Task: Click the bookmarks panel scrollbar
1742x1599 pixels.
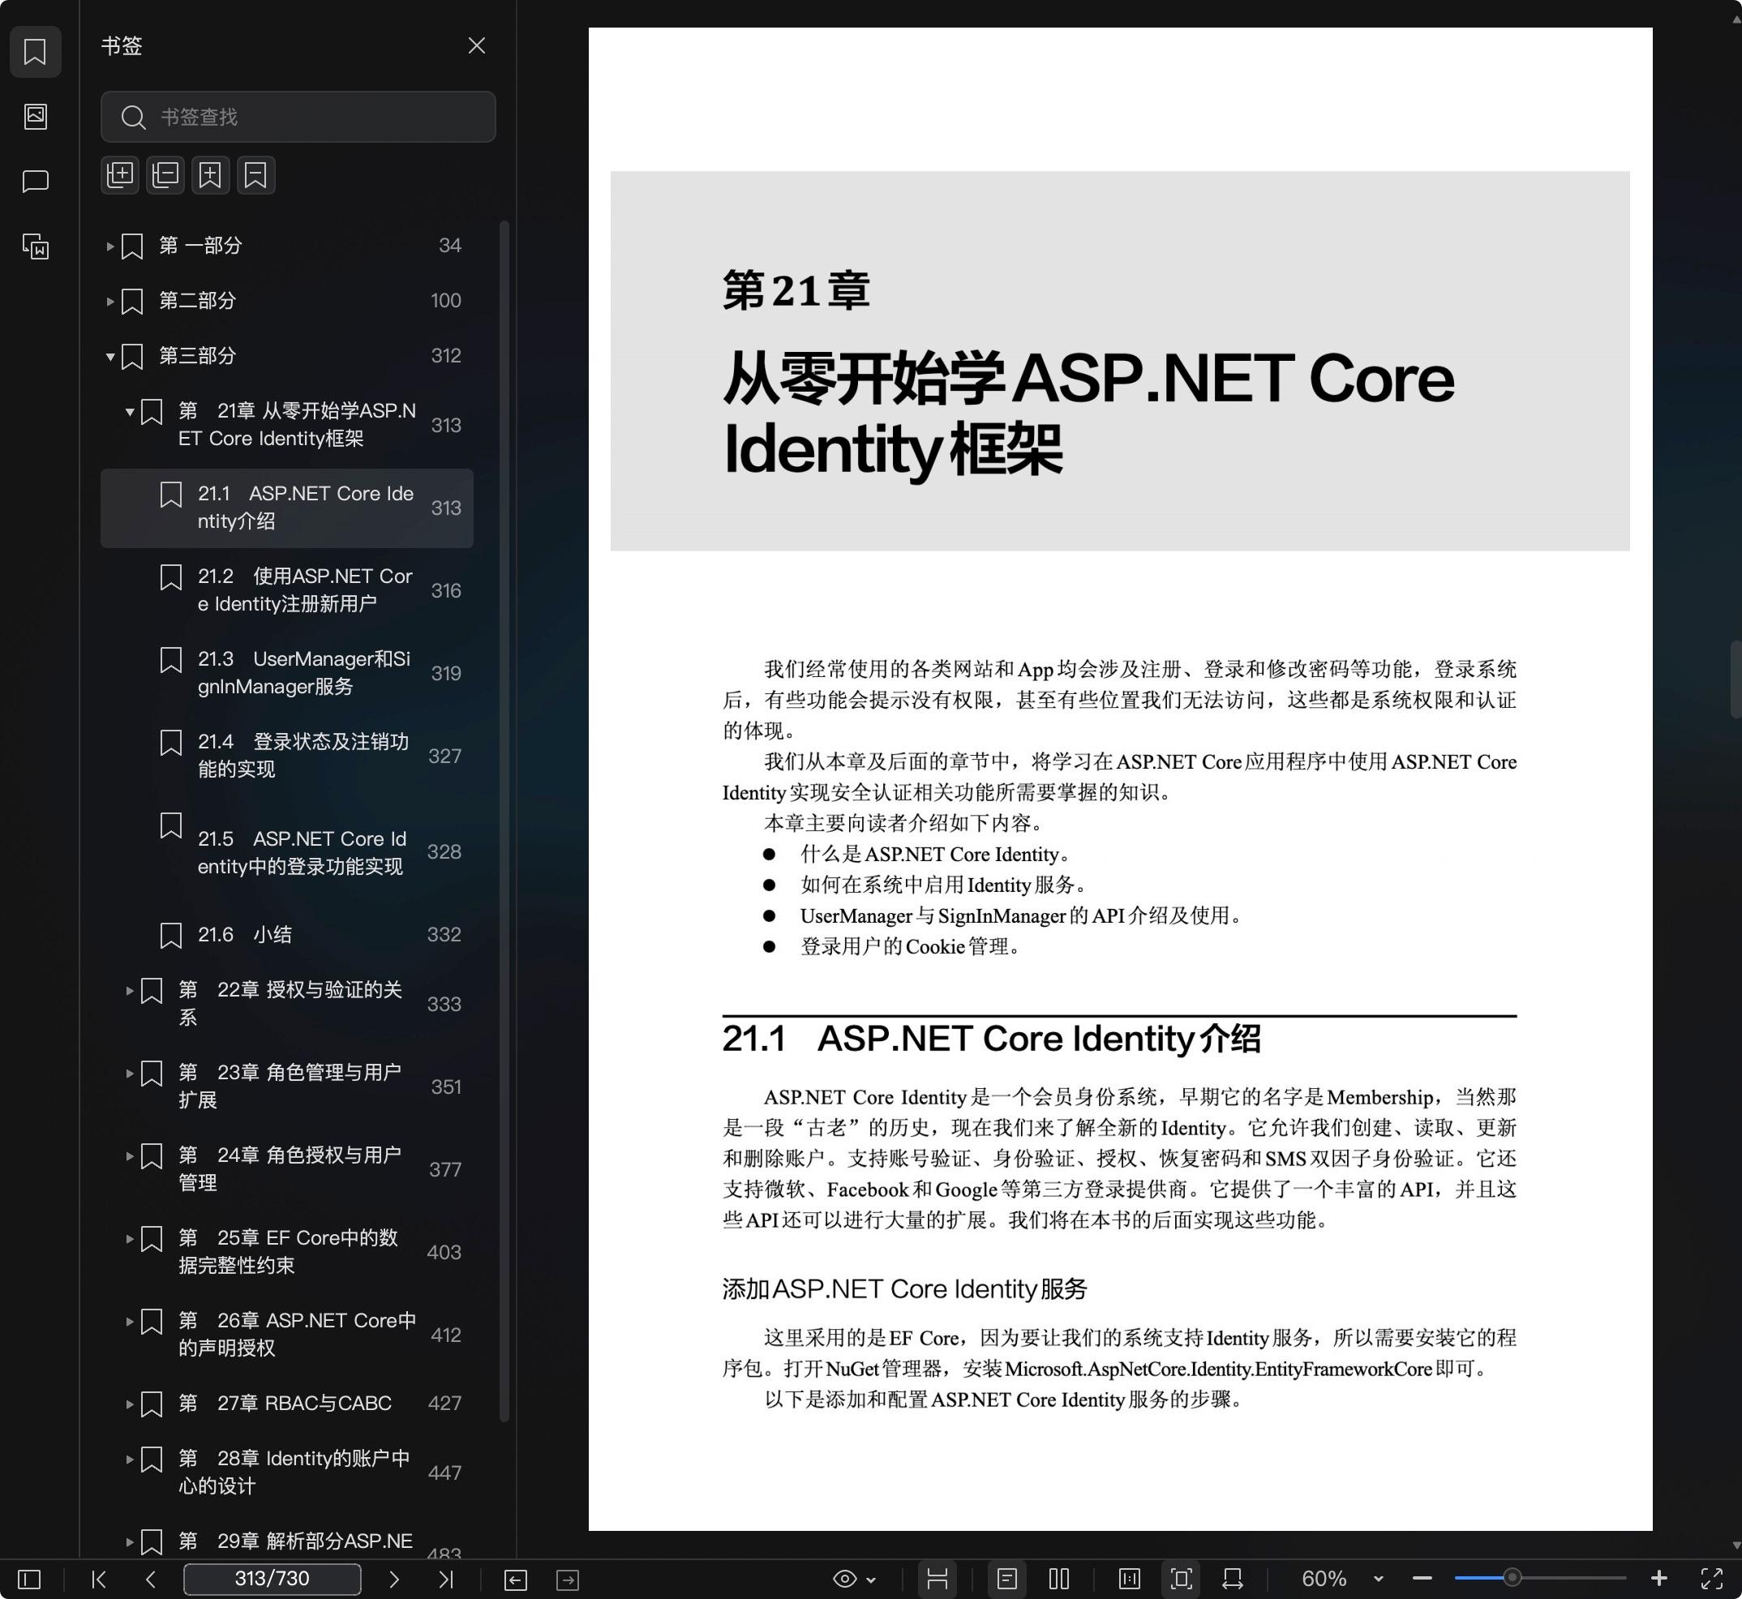Action: [x=504, y=821]
